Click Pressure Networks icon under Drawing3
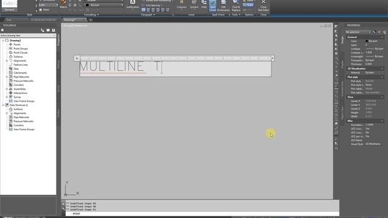This screenshot has width=388, height=218. click(11, 81)
